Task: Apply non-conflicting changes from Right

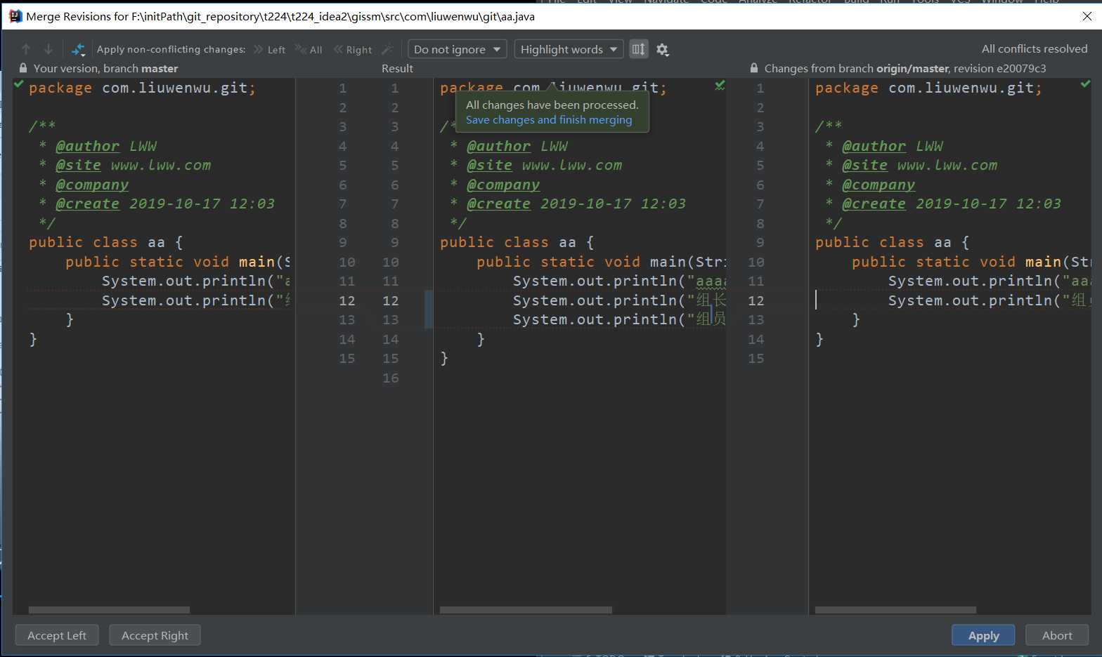Action: [x=353, y=49]
